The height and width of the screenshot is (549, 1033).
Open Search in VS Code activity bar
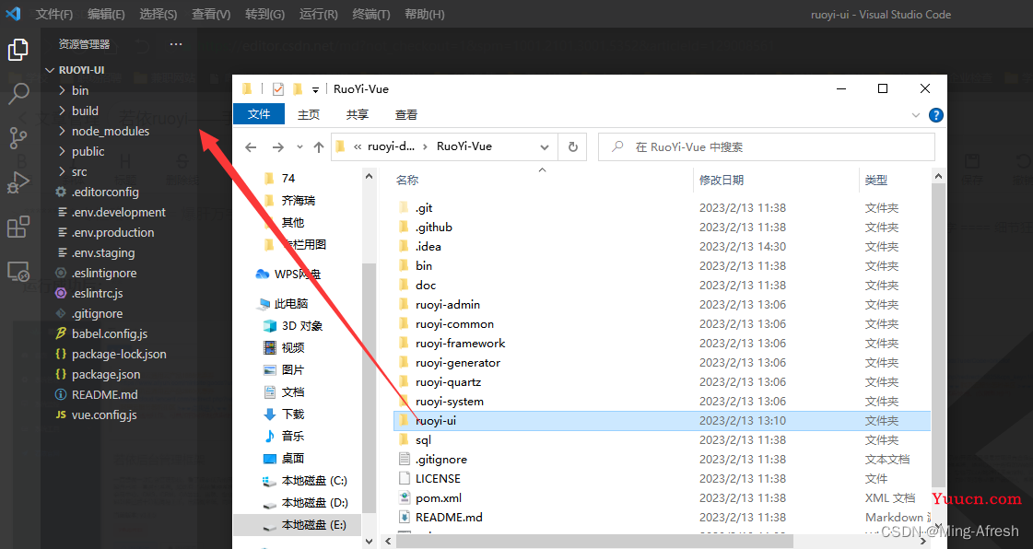pyautogui.click(x=18, y=94)
